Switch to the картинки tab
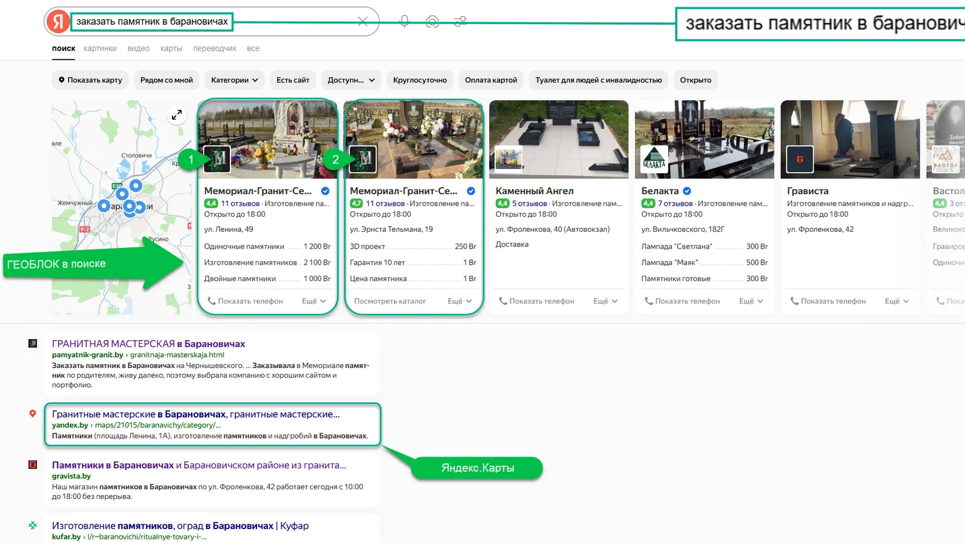The width and height of the screenshot is (965, 543). [100, 48]
